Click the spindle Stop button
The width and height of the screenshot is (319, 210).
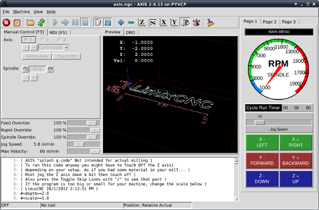tap(38, 69)
